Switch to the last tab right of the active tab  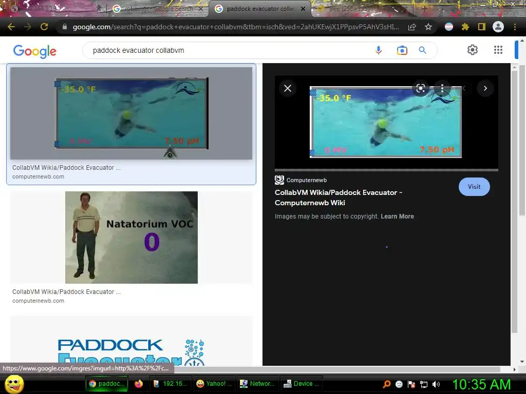(362, 9)
